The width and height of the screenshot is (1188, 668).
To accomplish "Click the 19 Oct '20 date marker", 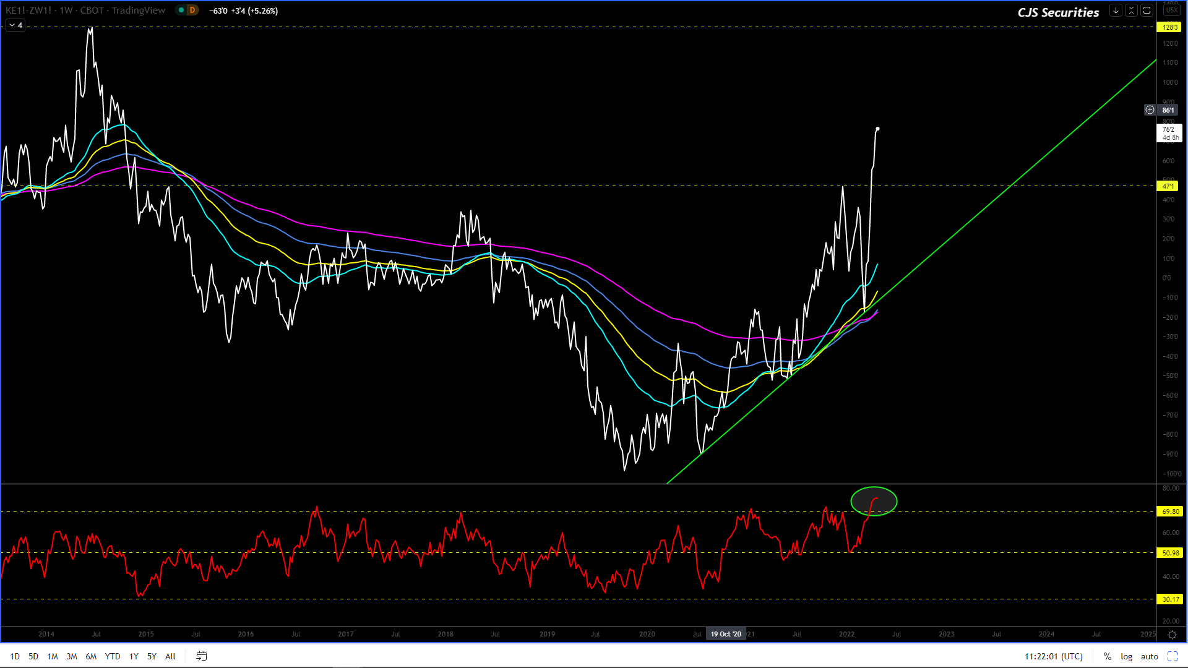I will [725, 634].
